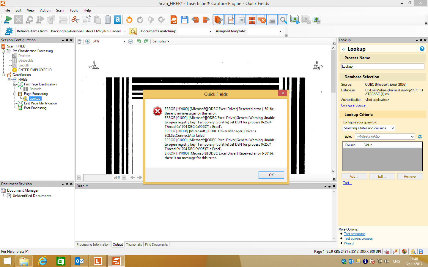Click the blue refresh icon next to Table
This screenshot has height=267, width=428.
point(420,137)
